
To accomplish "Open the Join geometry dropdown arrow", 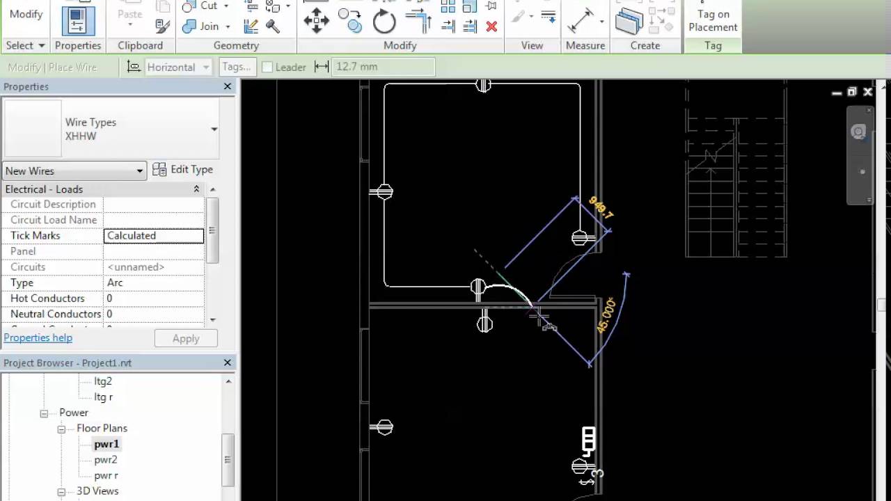I will [227, 26].
